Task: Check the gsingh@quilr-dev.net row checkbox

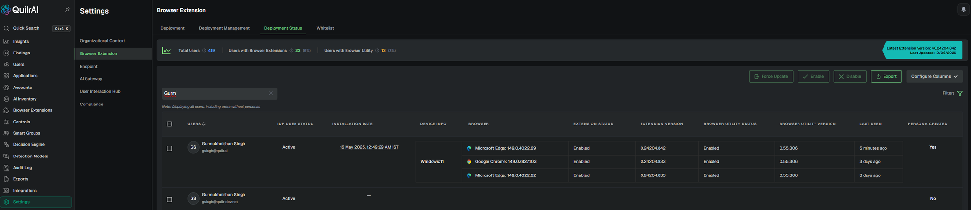Action: coord(169,199)
